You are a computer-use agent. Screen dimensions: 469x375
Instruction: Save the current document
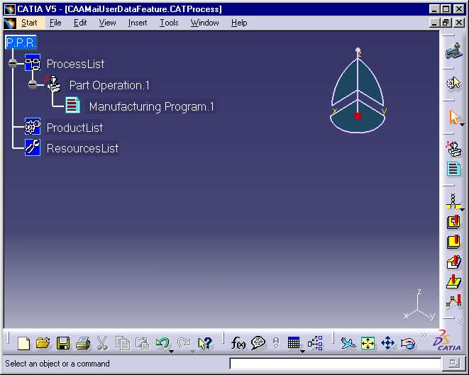(x=63, y=343)
